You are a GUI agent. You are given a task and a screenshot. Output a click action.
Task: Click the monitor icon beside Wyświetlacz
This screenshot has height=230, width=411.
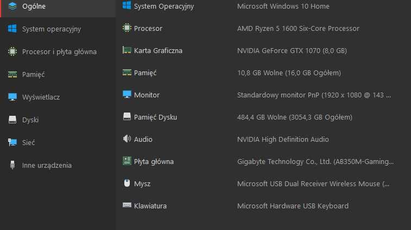(12, 97)
